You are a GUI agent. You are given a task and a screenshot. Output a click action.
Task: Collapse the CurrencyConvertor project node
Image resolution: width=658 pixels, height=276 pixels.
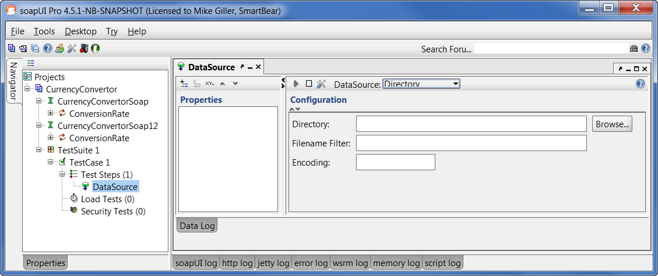27,89
